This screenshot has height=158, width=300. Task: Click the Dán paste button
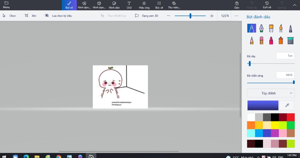pos(237,5)
